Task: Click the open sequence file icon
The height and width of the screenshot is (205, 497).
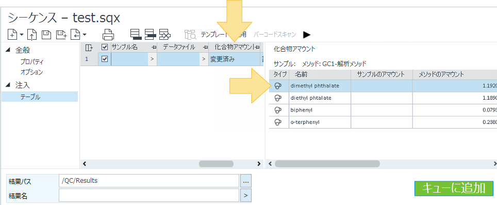Action: click(31, 35)
